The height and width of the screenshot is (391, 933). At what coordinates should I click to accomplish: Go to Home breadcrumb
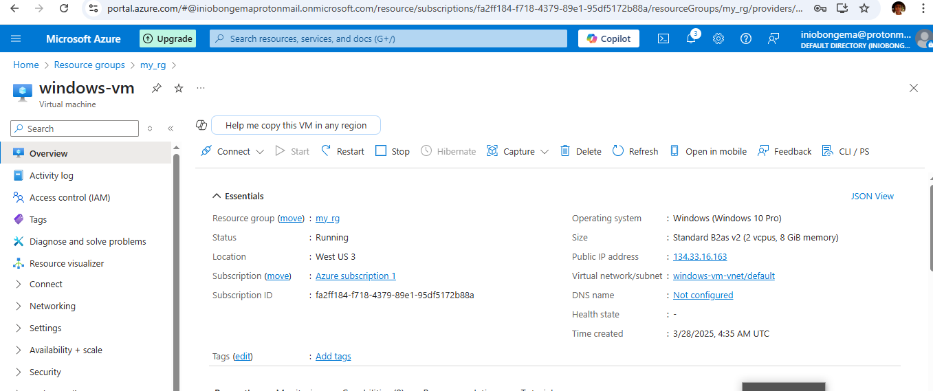(x=26, y=65)
